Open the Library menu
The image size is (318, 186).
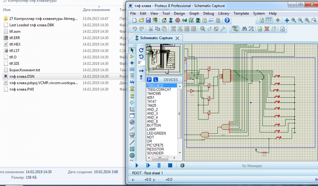(x=224, y=13)
